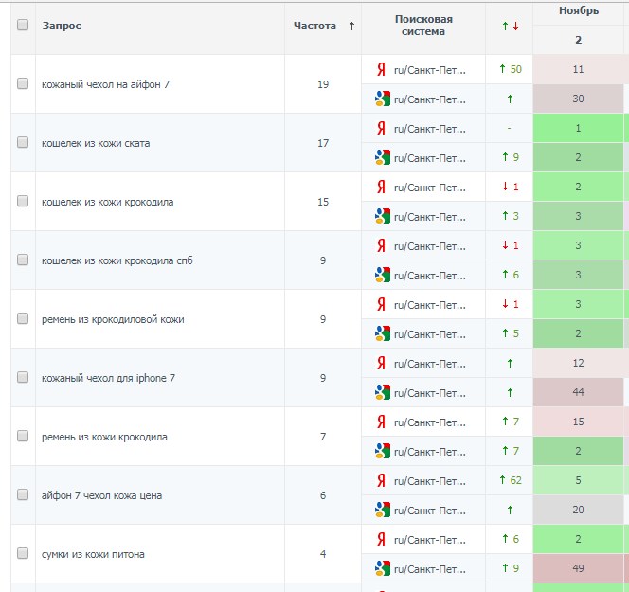Sort by the Запрос column header
The height and width of the screenshot is (592, 629).
62,26
